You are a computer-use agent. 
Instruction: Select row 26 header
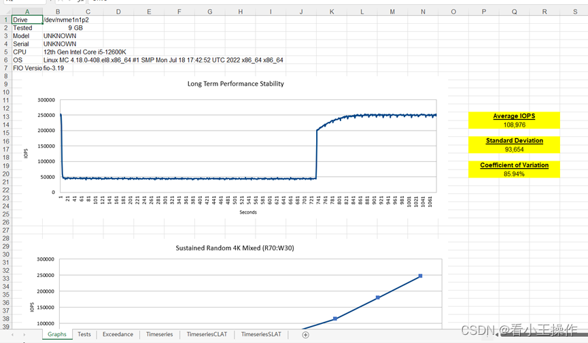pyautogui.click(x=5, y=222)
